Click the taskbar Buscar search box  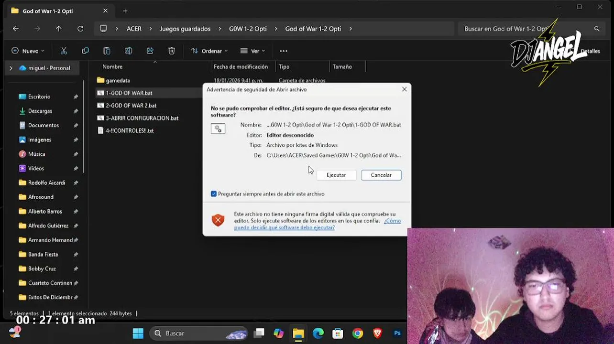198,333
